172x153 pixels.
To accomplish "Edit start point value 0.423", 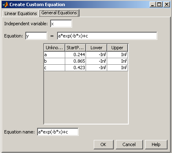I will [x=75, y=68].
